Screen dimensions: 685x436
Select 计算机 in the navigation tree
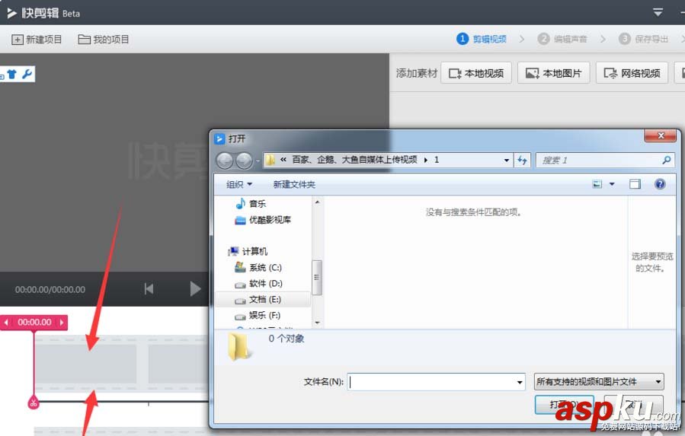coord(248,251)
